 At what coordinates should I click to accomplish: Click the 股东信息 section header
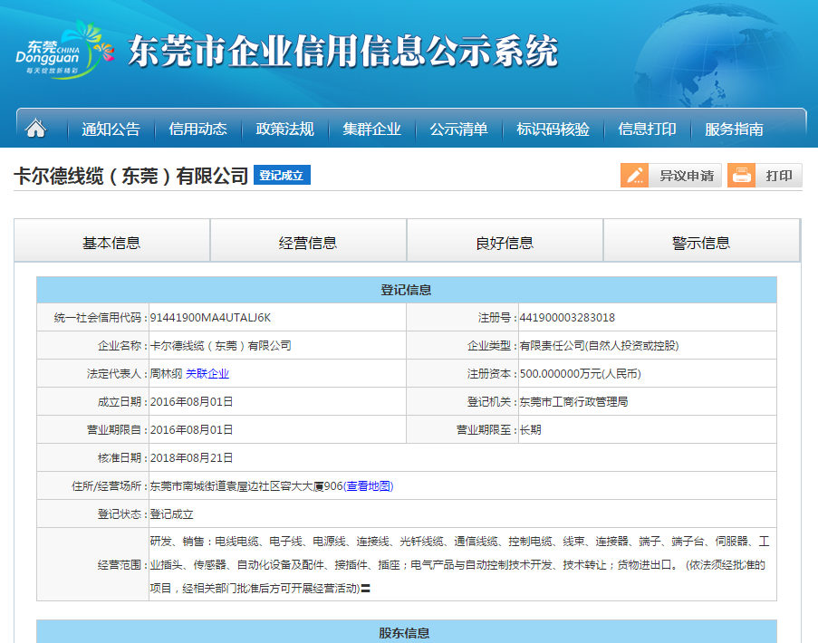[x=407, y=632]
